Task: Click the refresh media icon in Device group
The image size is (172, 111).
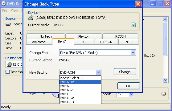Action: tap(133, 25)
